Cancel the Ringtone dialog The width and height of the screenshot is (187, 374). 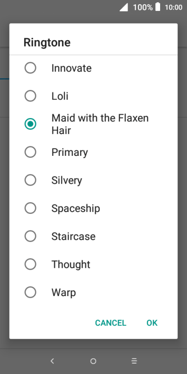point(110,323)
